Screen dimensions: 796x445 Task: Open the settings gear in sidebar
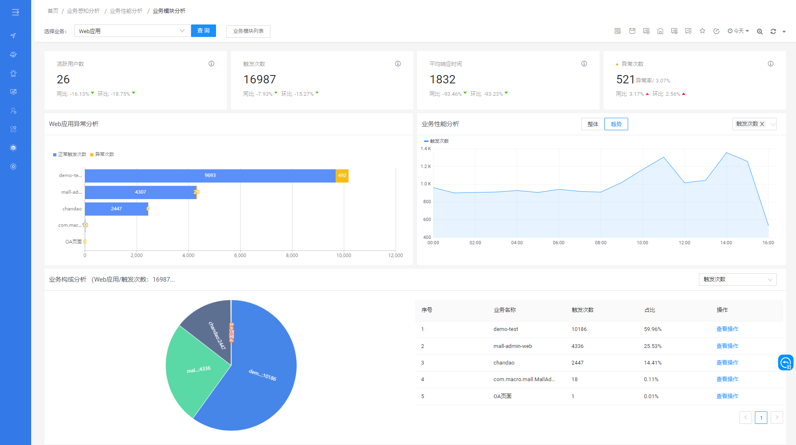tap(13, 167)
